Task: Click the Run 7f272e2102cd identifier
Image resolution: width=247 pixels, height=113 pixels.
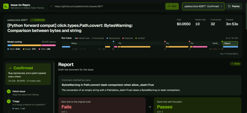Action: pos(229,54)
